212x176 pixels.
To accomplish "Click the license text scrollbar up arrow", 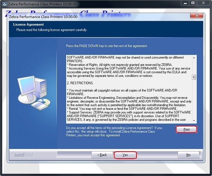I will (x=194, y=57).
